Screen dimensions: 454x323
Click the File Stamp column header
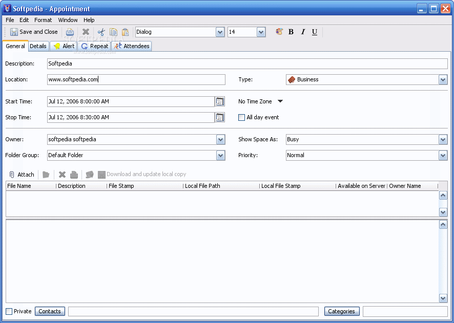(x=145, y=186)
